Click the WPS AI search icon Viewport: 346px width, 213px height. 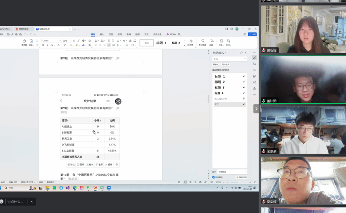coord(179,34)
